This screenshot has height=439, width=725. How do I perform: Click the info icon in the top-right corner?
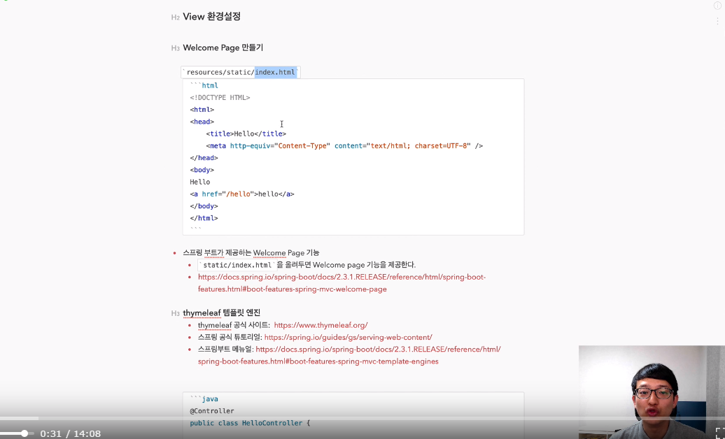coord(717,6)
